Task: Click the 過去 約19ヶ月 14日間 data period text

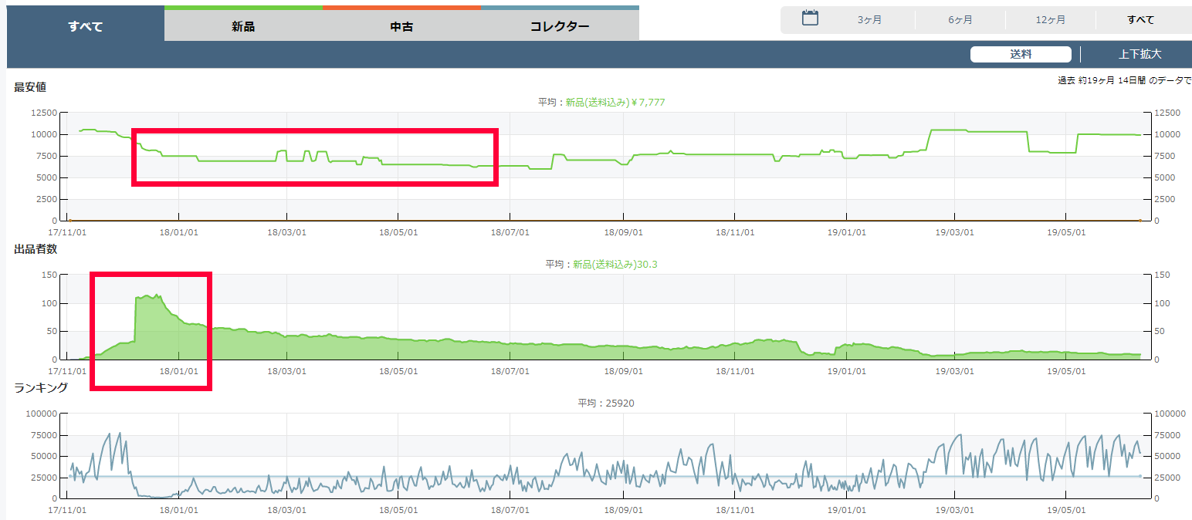Action: coord(1124,80)
